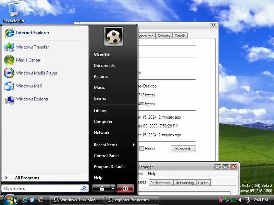Open the green Task Manager tray icon
This screenshot has height=205, width=274.
click(x=233, y=200)
